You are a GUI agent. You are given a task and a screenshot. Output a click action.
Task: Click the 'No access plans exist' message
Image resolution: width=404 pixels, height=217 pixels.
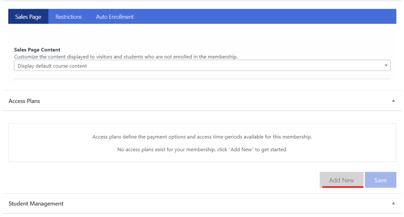(x=202, y=149)
